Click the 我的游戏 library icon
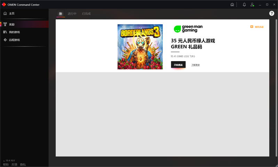Viewport: 278px width, 167px height. click(5, 32)
